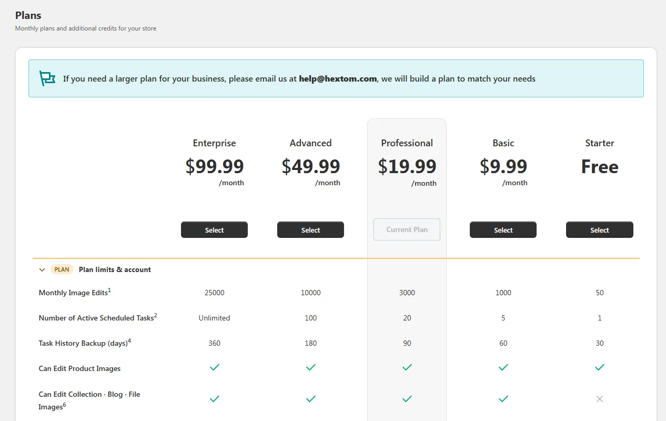Click the Advanced checkmark for Collection Blog File Images
This screenshot has width=666, height=421.
(310, 399)
